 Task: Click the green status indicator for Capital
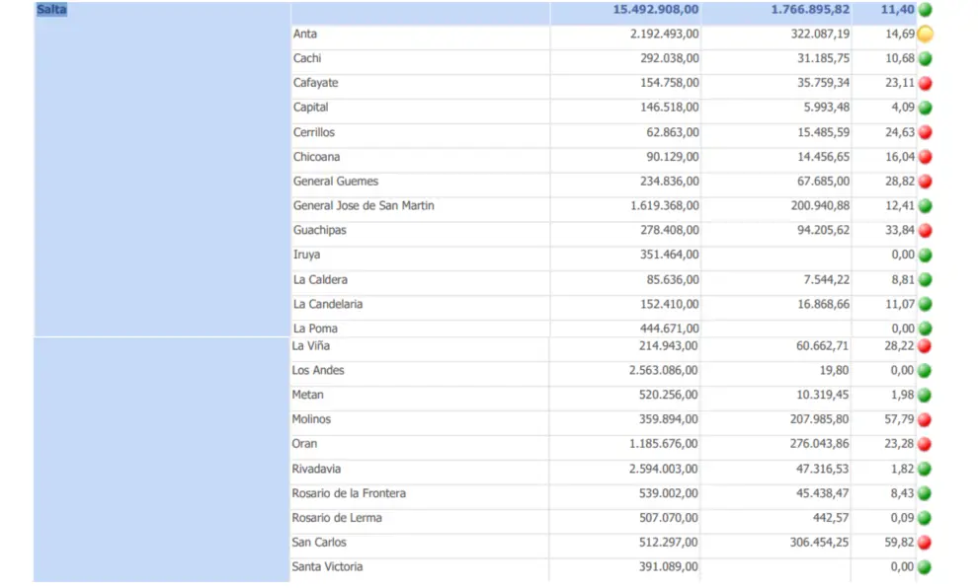pyautogui.click(x=926, y=108)
